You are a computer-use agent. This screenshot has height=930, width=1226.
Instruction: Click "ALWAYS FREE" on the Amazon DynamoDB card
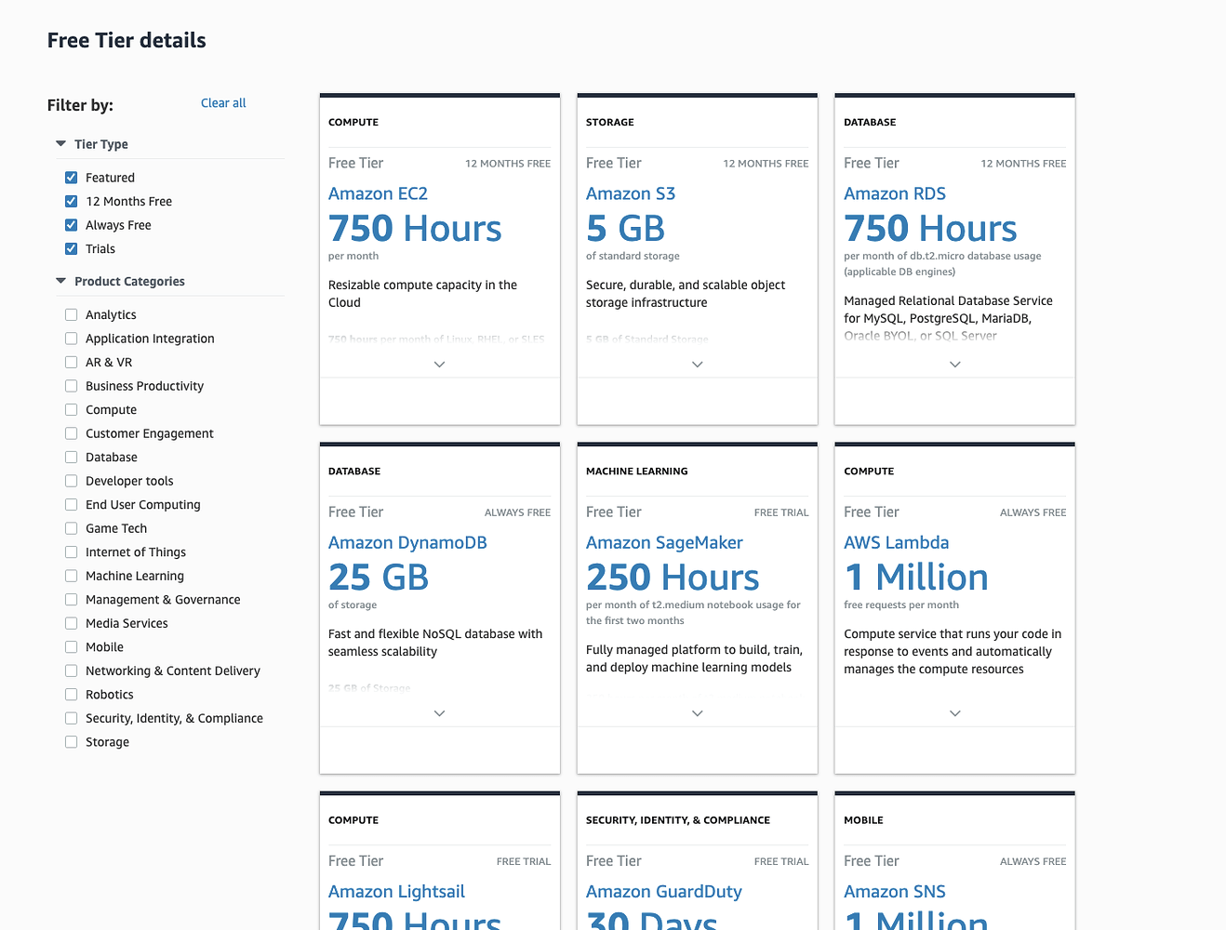pos(517,512)
